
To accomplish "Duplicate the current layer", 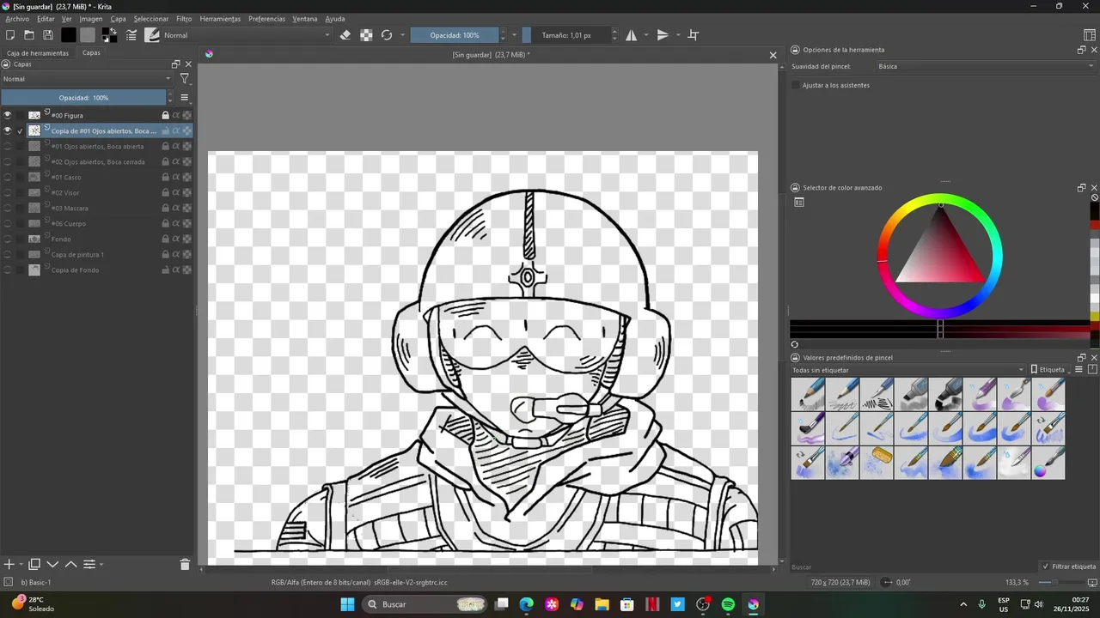I will [34, 564].
